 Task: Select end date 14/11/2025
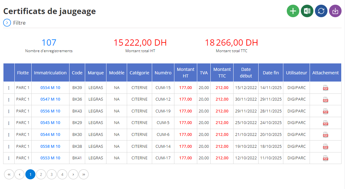pyautogui.click(x=271, y=87)
